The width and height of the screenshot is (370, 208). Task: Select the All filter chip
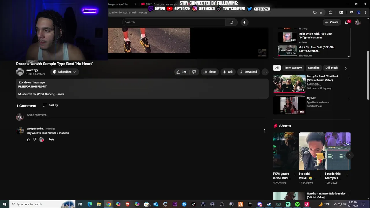coord(277,68)
